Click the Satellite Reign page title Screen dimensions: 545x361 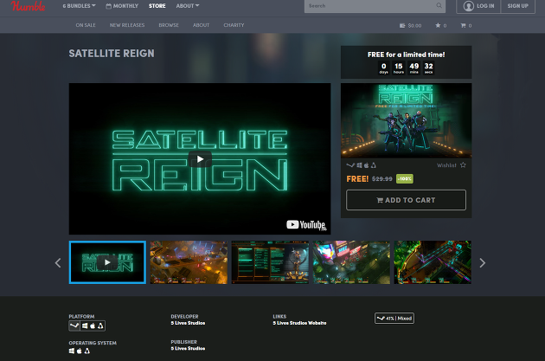(112, 53)
